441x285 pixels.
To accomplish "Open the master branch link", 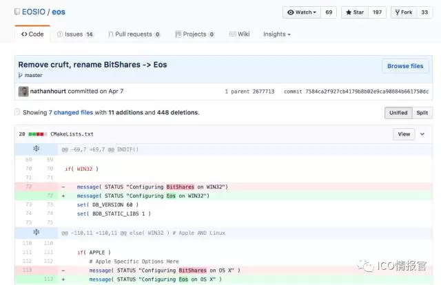I will pyautogui.click(x=33, y=75).
